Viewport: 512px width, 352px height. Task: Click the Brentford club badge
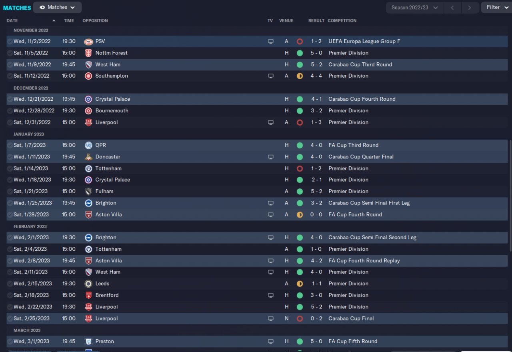(x=88, y=295)
